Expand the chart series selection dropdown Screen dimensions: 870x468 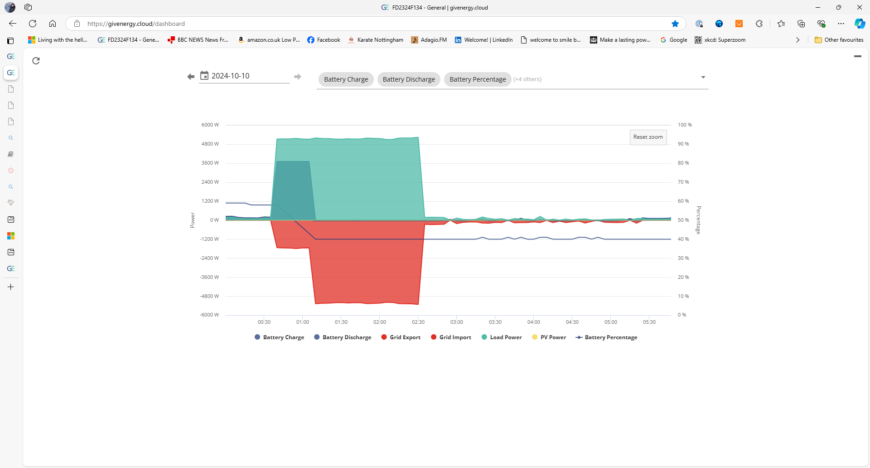[x=703, y=78]
